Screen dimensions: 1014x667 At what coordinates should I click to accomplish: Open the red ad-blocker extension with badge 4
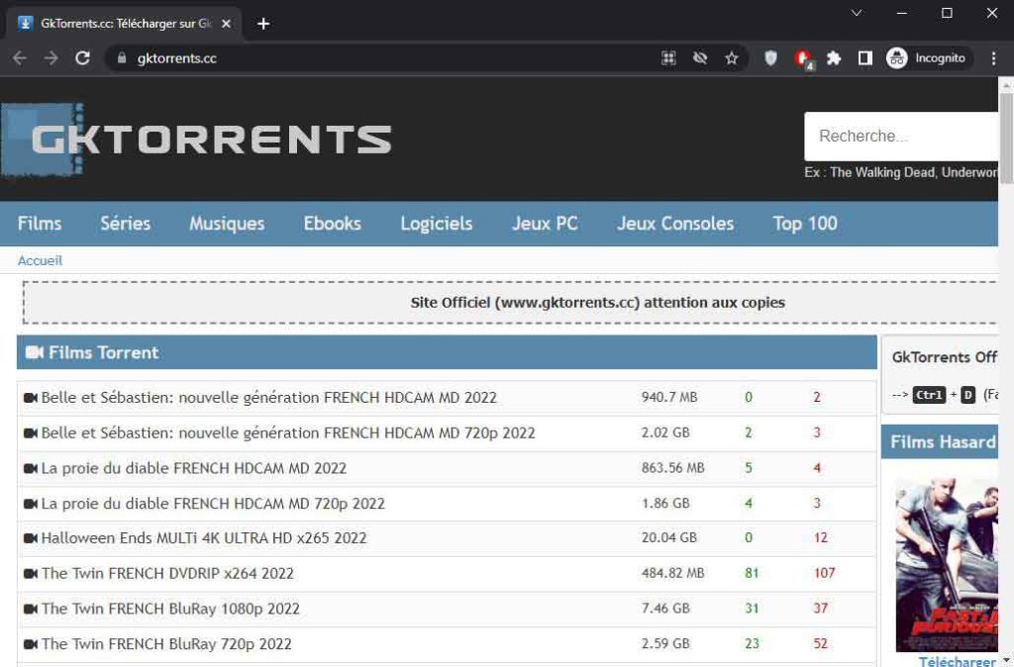[x=803, y=58]
